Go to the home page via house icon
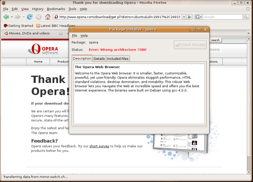Screen dimensions: 253x182 click(x=48, y=17)
